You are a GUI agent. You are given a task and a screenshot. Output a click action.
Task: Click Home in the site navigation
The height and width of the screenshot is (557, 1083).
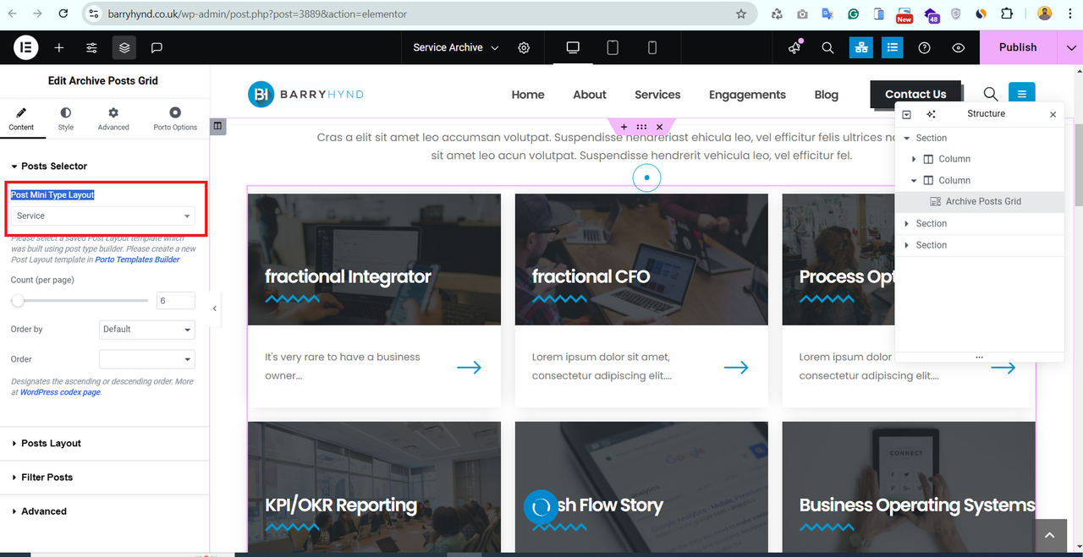coord(528,95)
